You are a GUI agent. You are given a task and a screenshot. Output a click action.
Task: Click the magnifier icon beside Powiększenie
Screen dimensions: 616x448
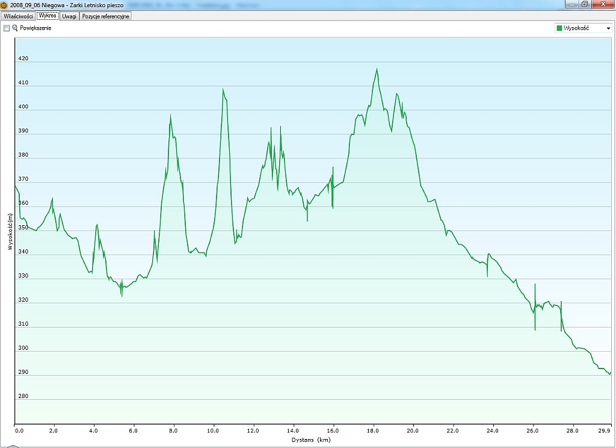(15, 28)
